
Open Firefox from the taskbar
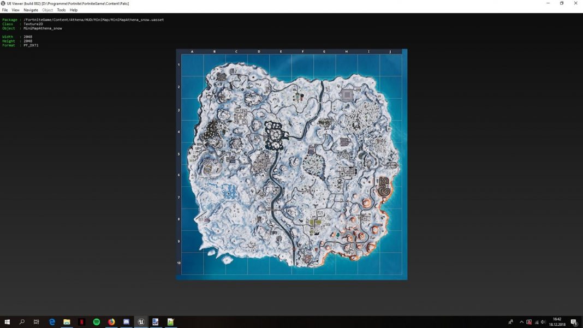pos(111,322)
